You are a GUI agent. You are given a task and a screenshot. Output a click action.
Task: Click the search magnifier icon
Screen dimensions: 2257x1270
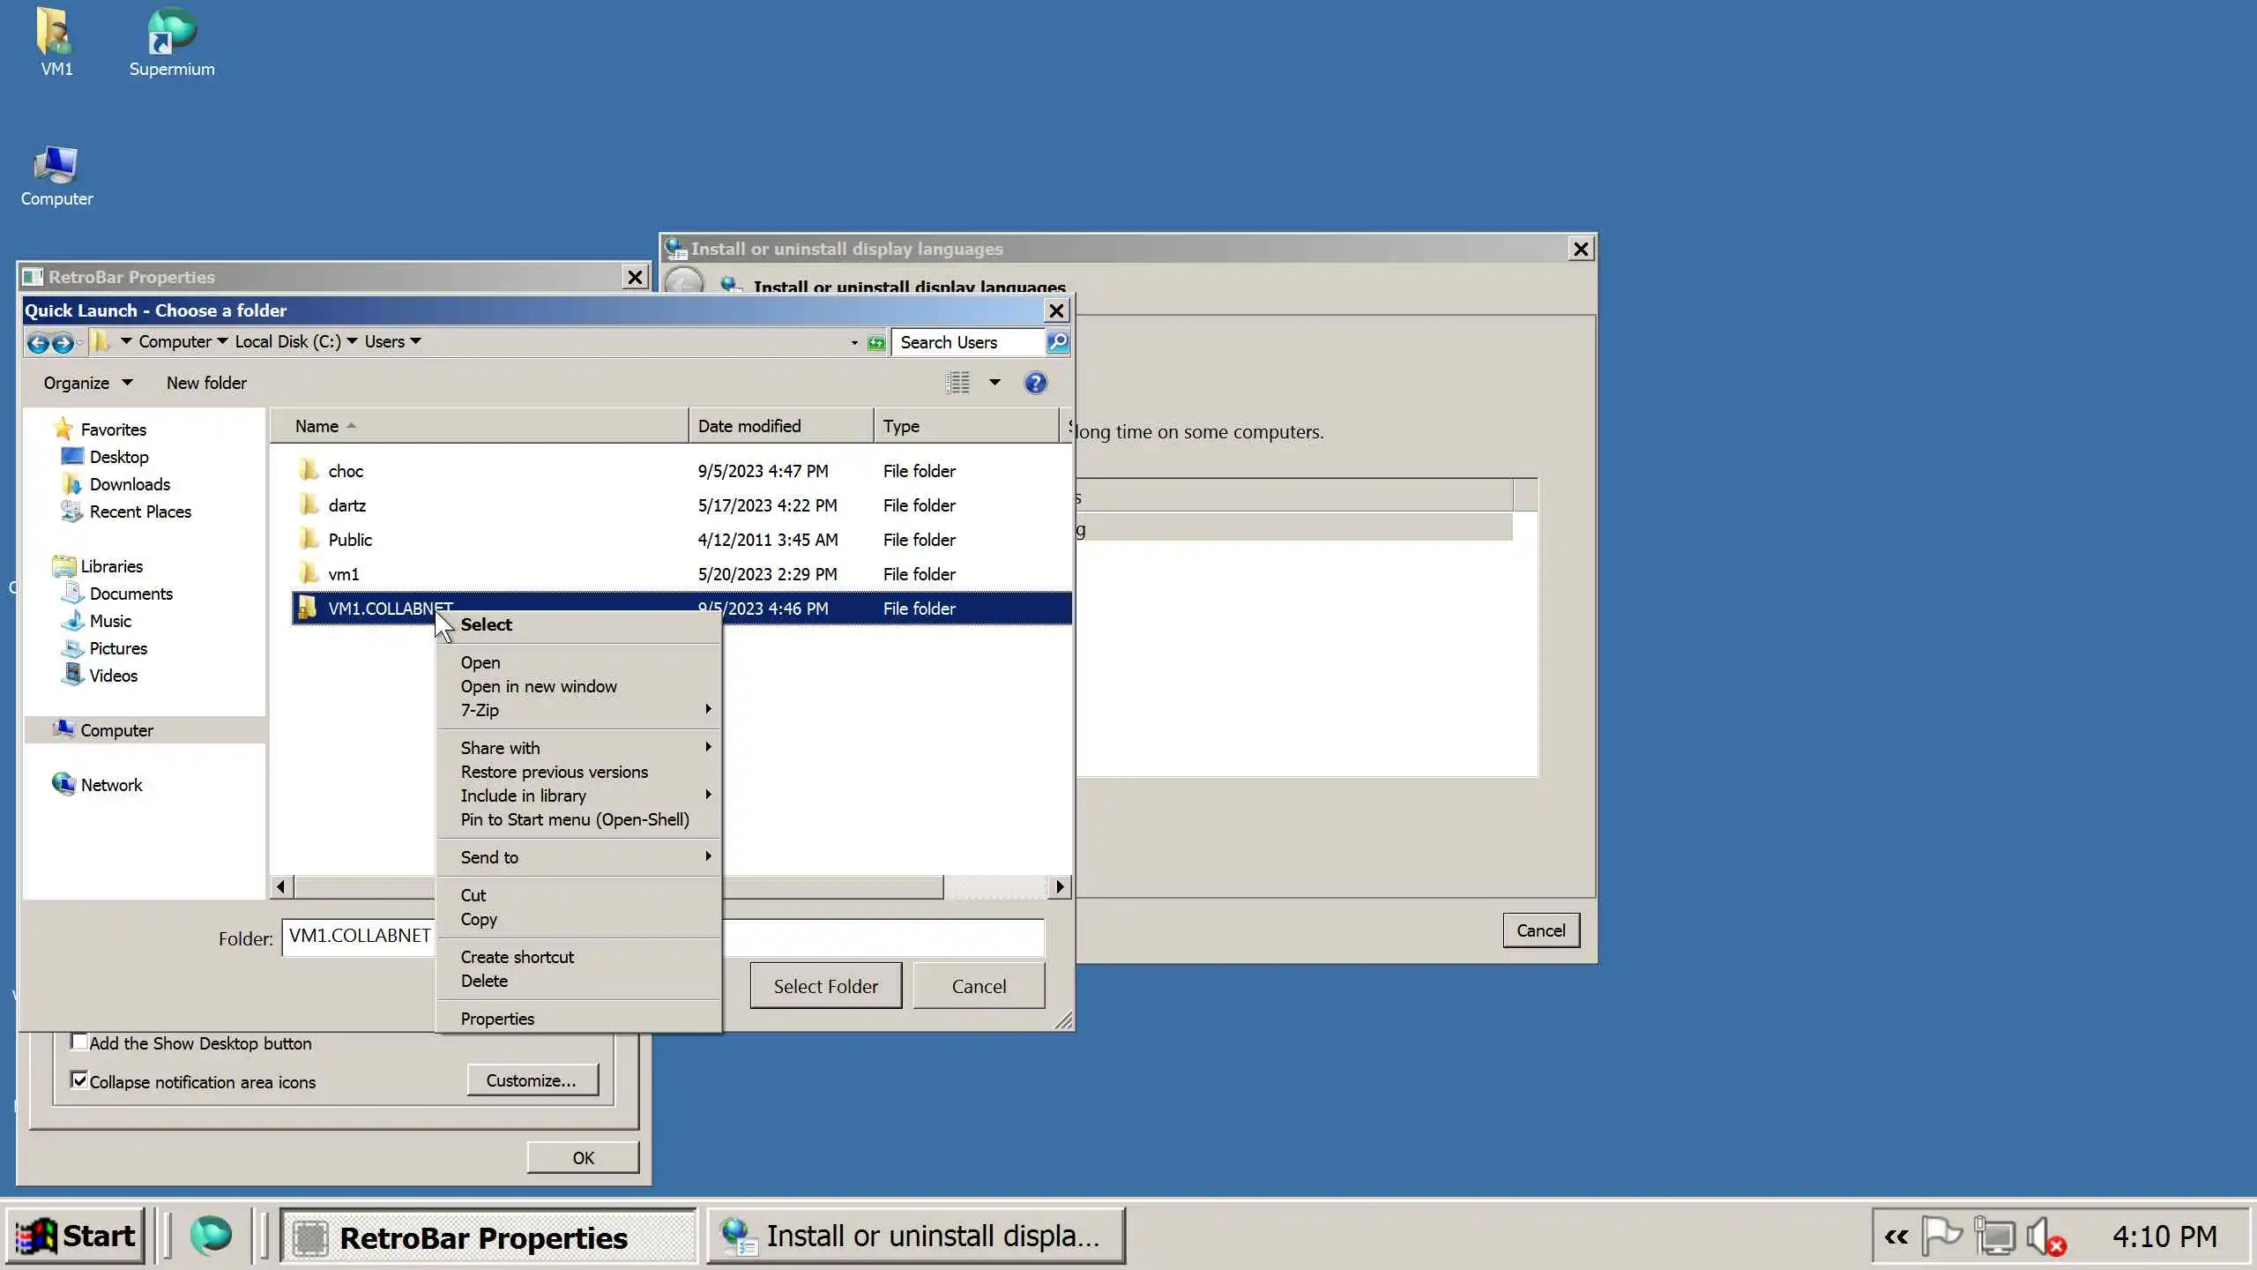[1057, 342]
